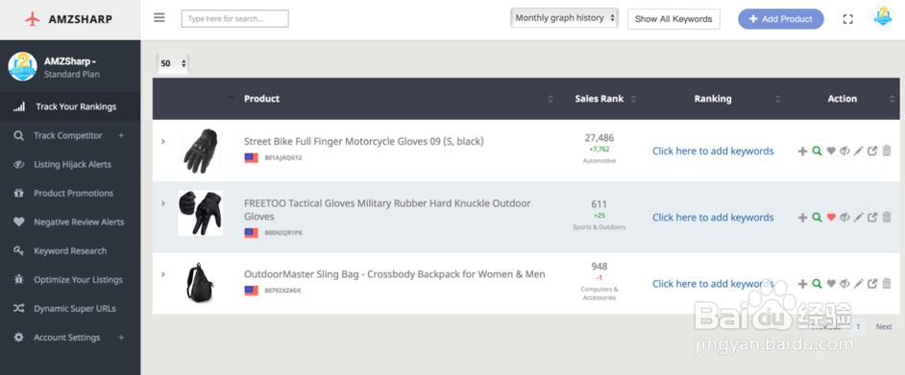Open Listing Hijack Alerts in the sidebar

[72, 164]
